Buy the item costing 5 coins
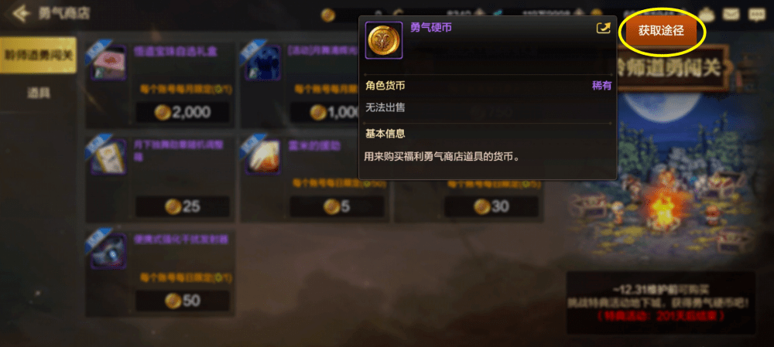The height and width of the screenshot is (347, 774). (x=337, y=206)
